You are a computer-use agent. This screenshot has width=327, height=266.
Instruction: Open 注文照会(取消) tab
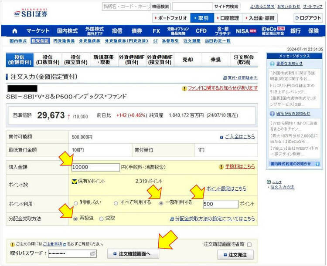[x=244, y=60]
